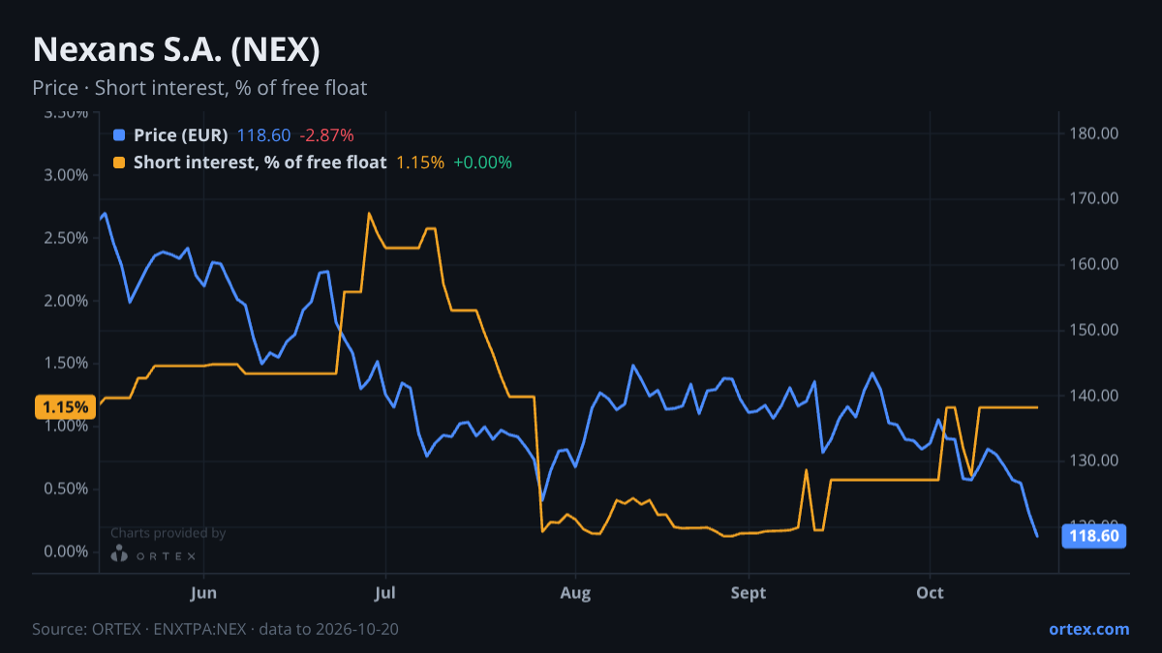Click 'Short interest, % of free float' legend label
Viewport: 1162px width, 653px height.
[260, 163]
